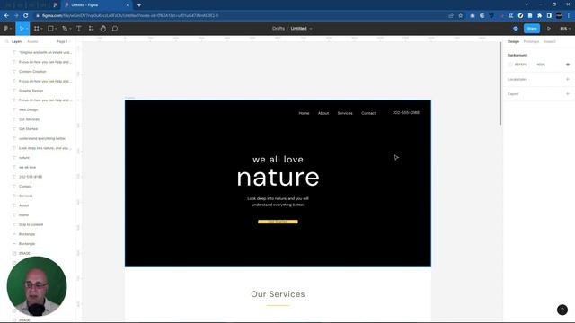Open the Resources tool
Image resolution: width=575 pixels, height=323 pixels.
point(91,29)
